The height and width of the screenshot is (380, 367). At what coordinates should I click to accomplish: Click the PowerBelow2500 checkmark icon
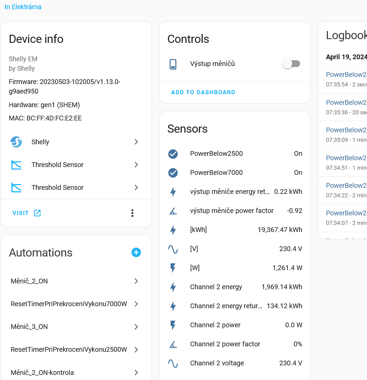pyautogui.click(x=173, y=154)
